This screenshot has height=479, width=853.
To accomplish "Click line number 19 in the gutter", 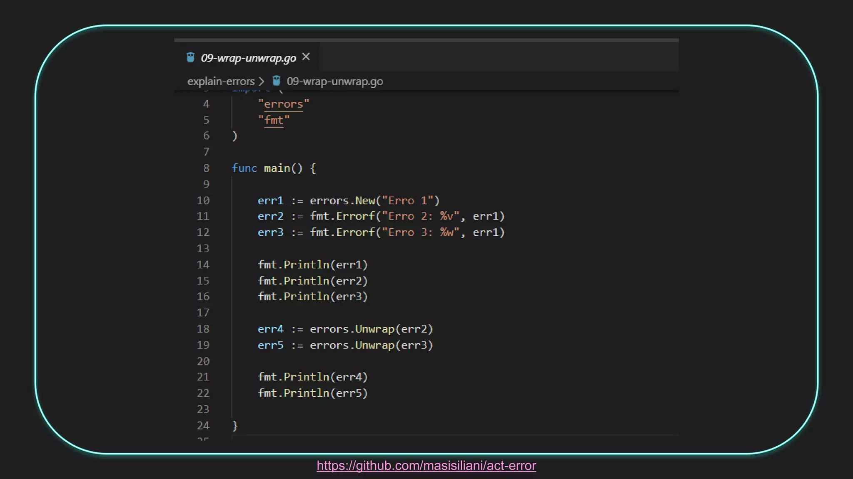I will (x=203, y=345).
